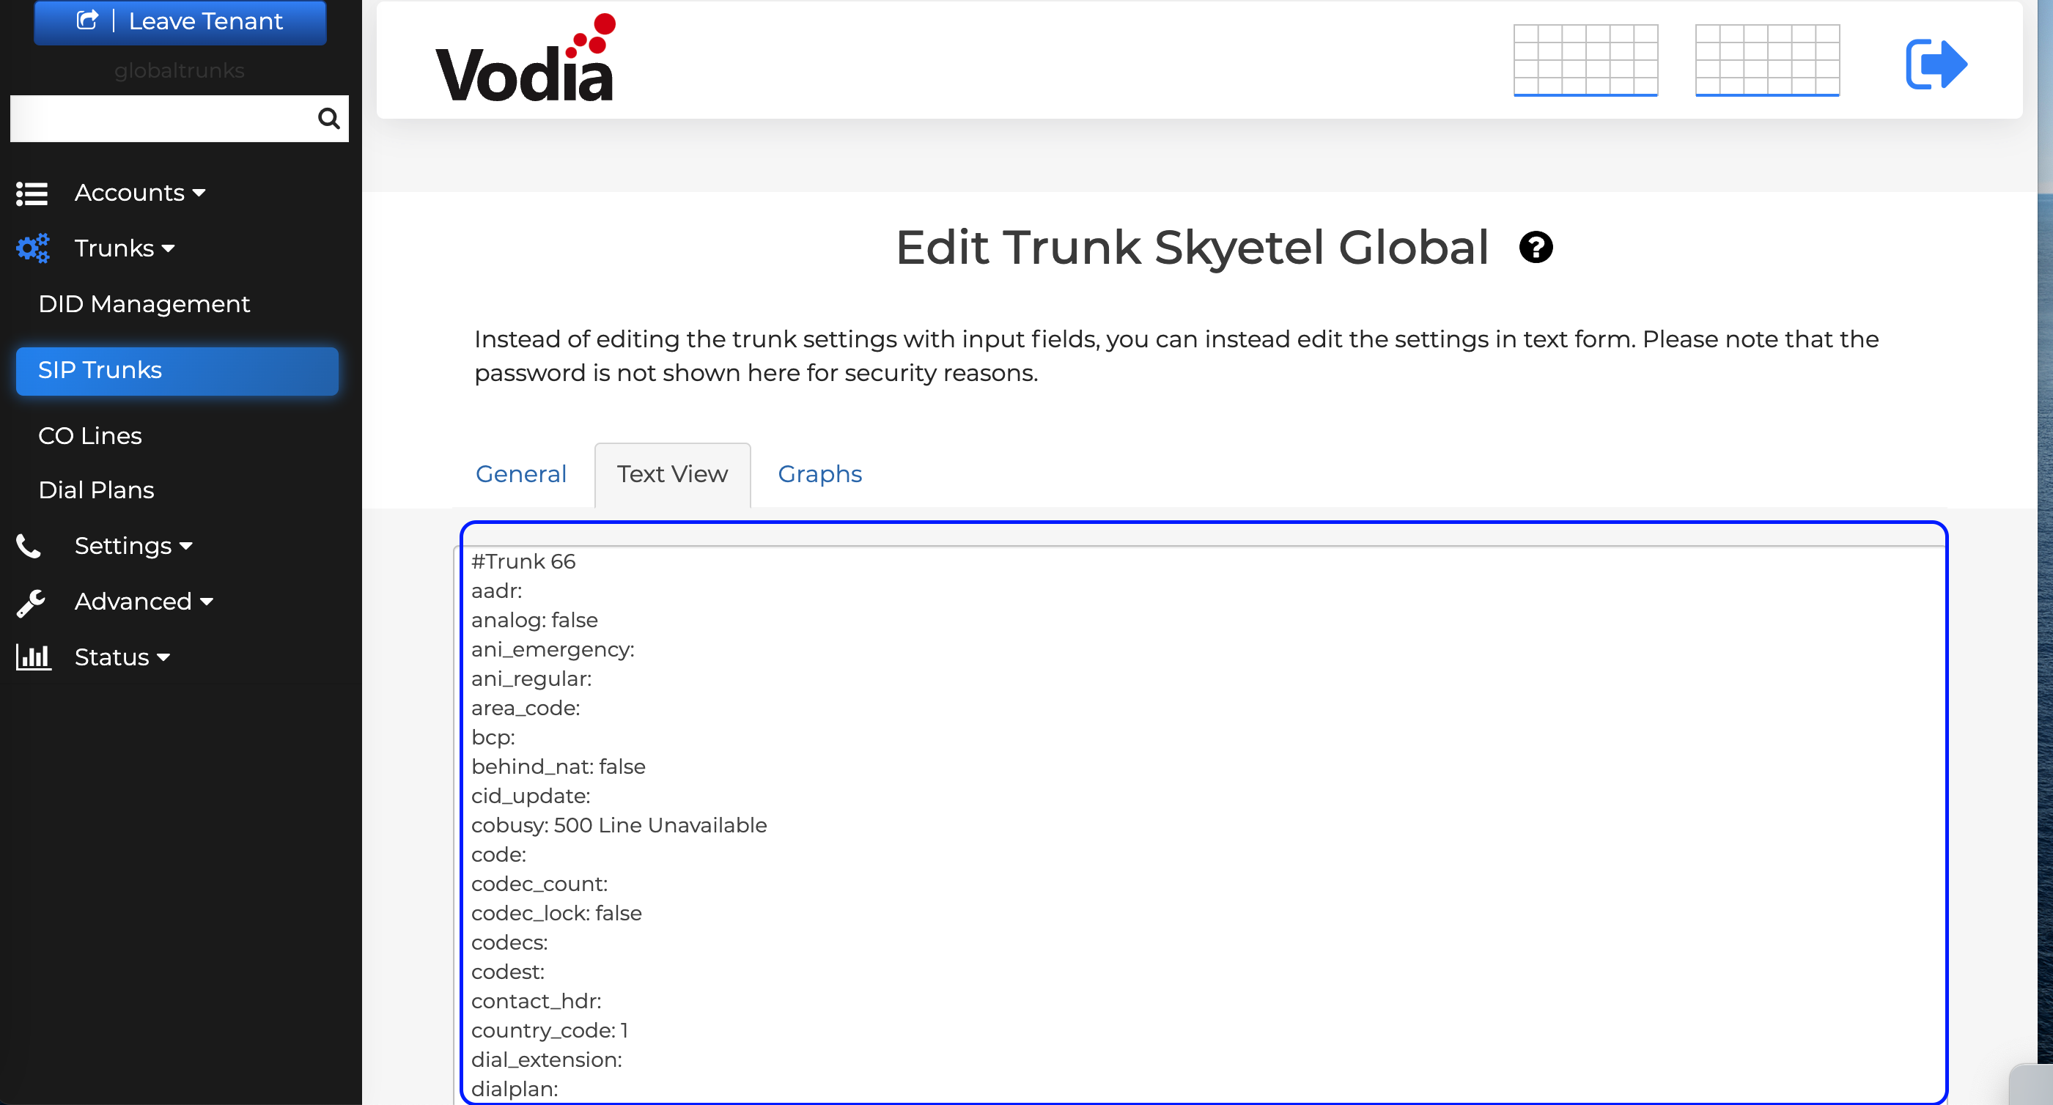The image size is (2053, 1105).
Task: Switch to the Graphs tab
Action: (820, 474)
